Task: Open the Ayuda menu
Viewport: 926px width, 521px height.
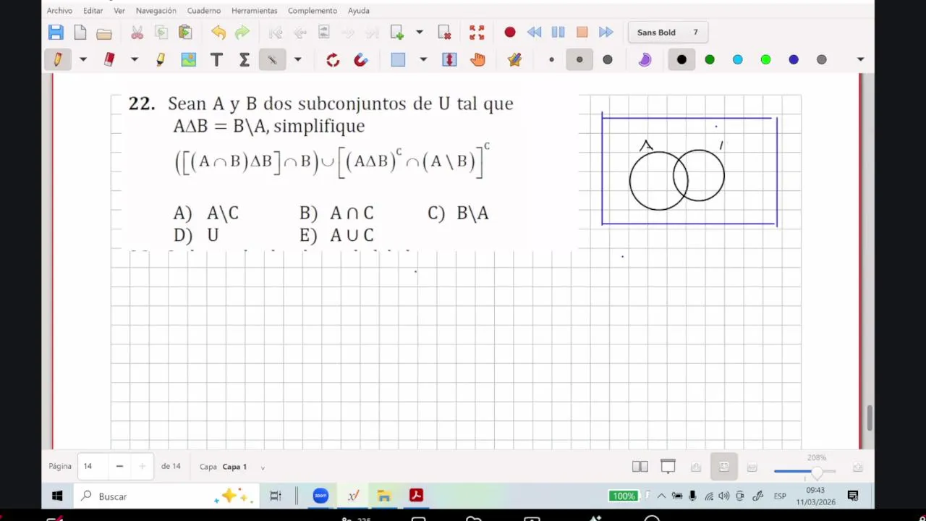Action: point(359,11)
